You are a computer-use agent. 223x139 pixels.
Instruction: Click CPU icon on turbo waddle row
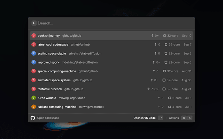tap(170, 98)
